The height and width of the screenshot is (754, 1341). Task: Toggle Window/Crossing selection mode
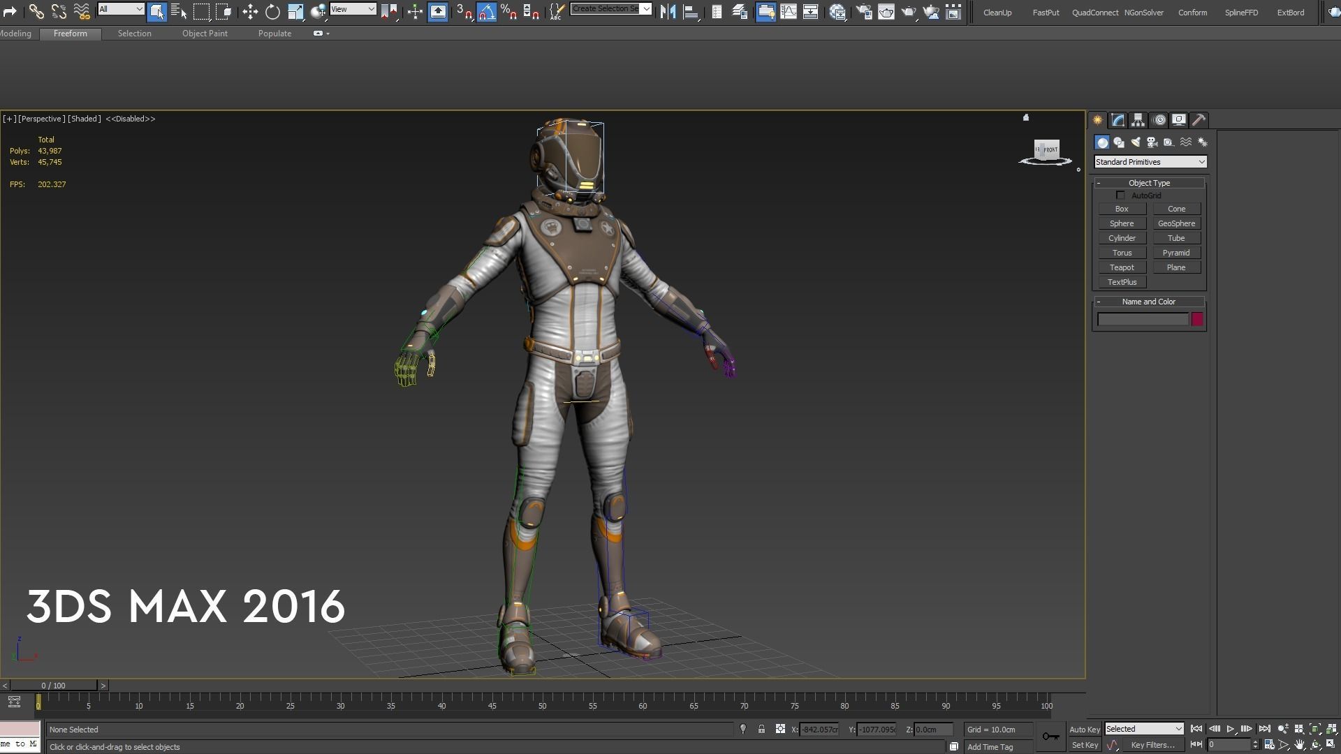pos(223,11)
